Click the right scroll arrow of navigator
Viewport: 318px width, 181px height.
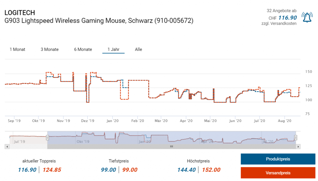(298, 147)
